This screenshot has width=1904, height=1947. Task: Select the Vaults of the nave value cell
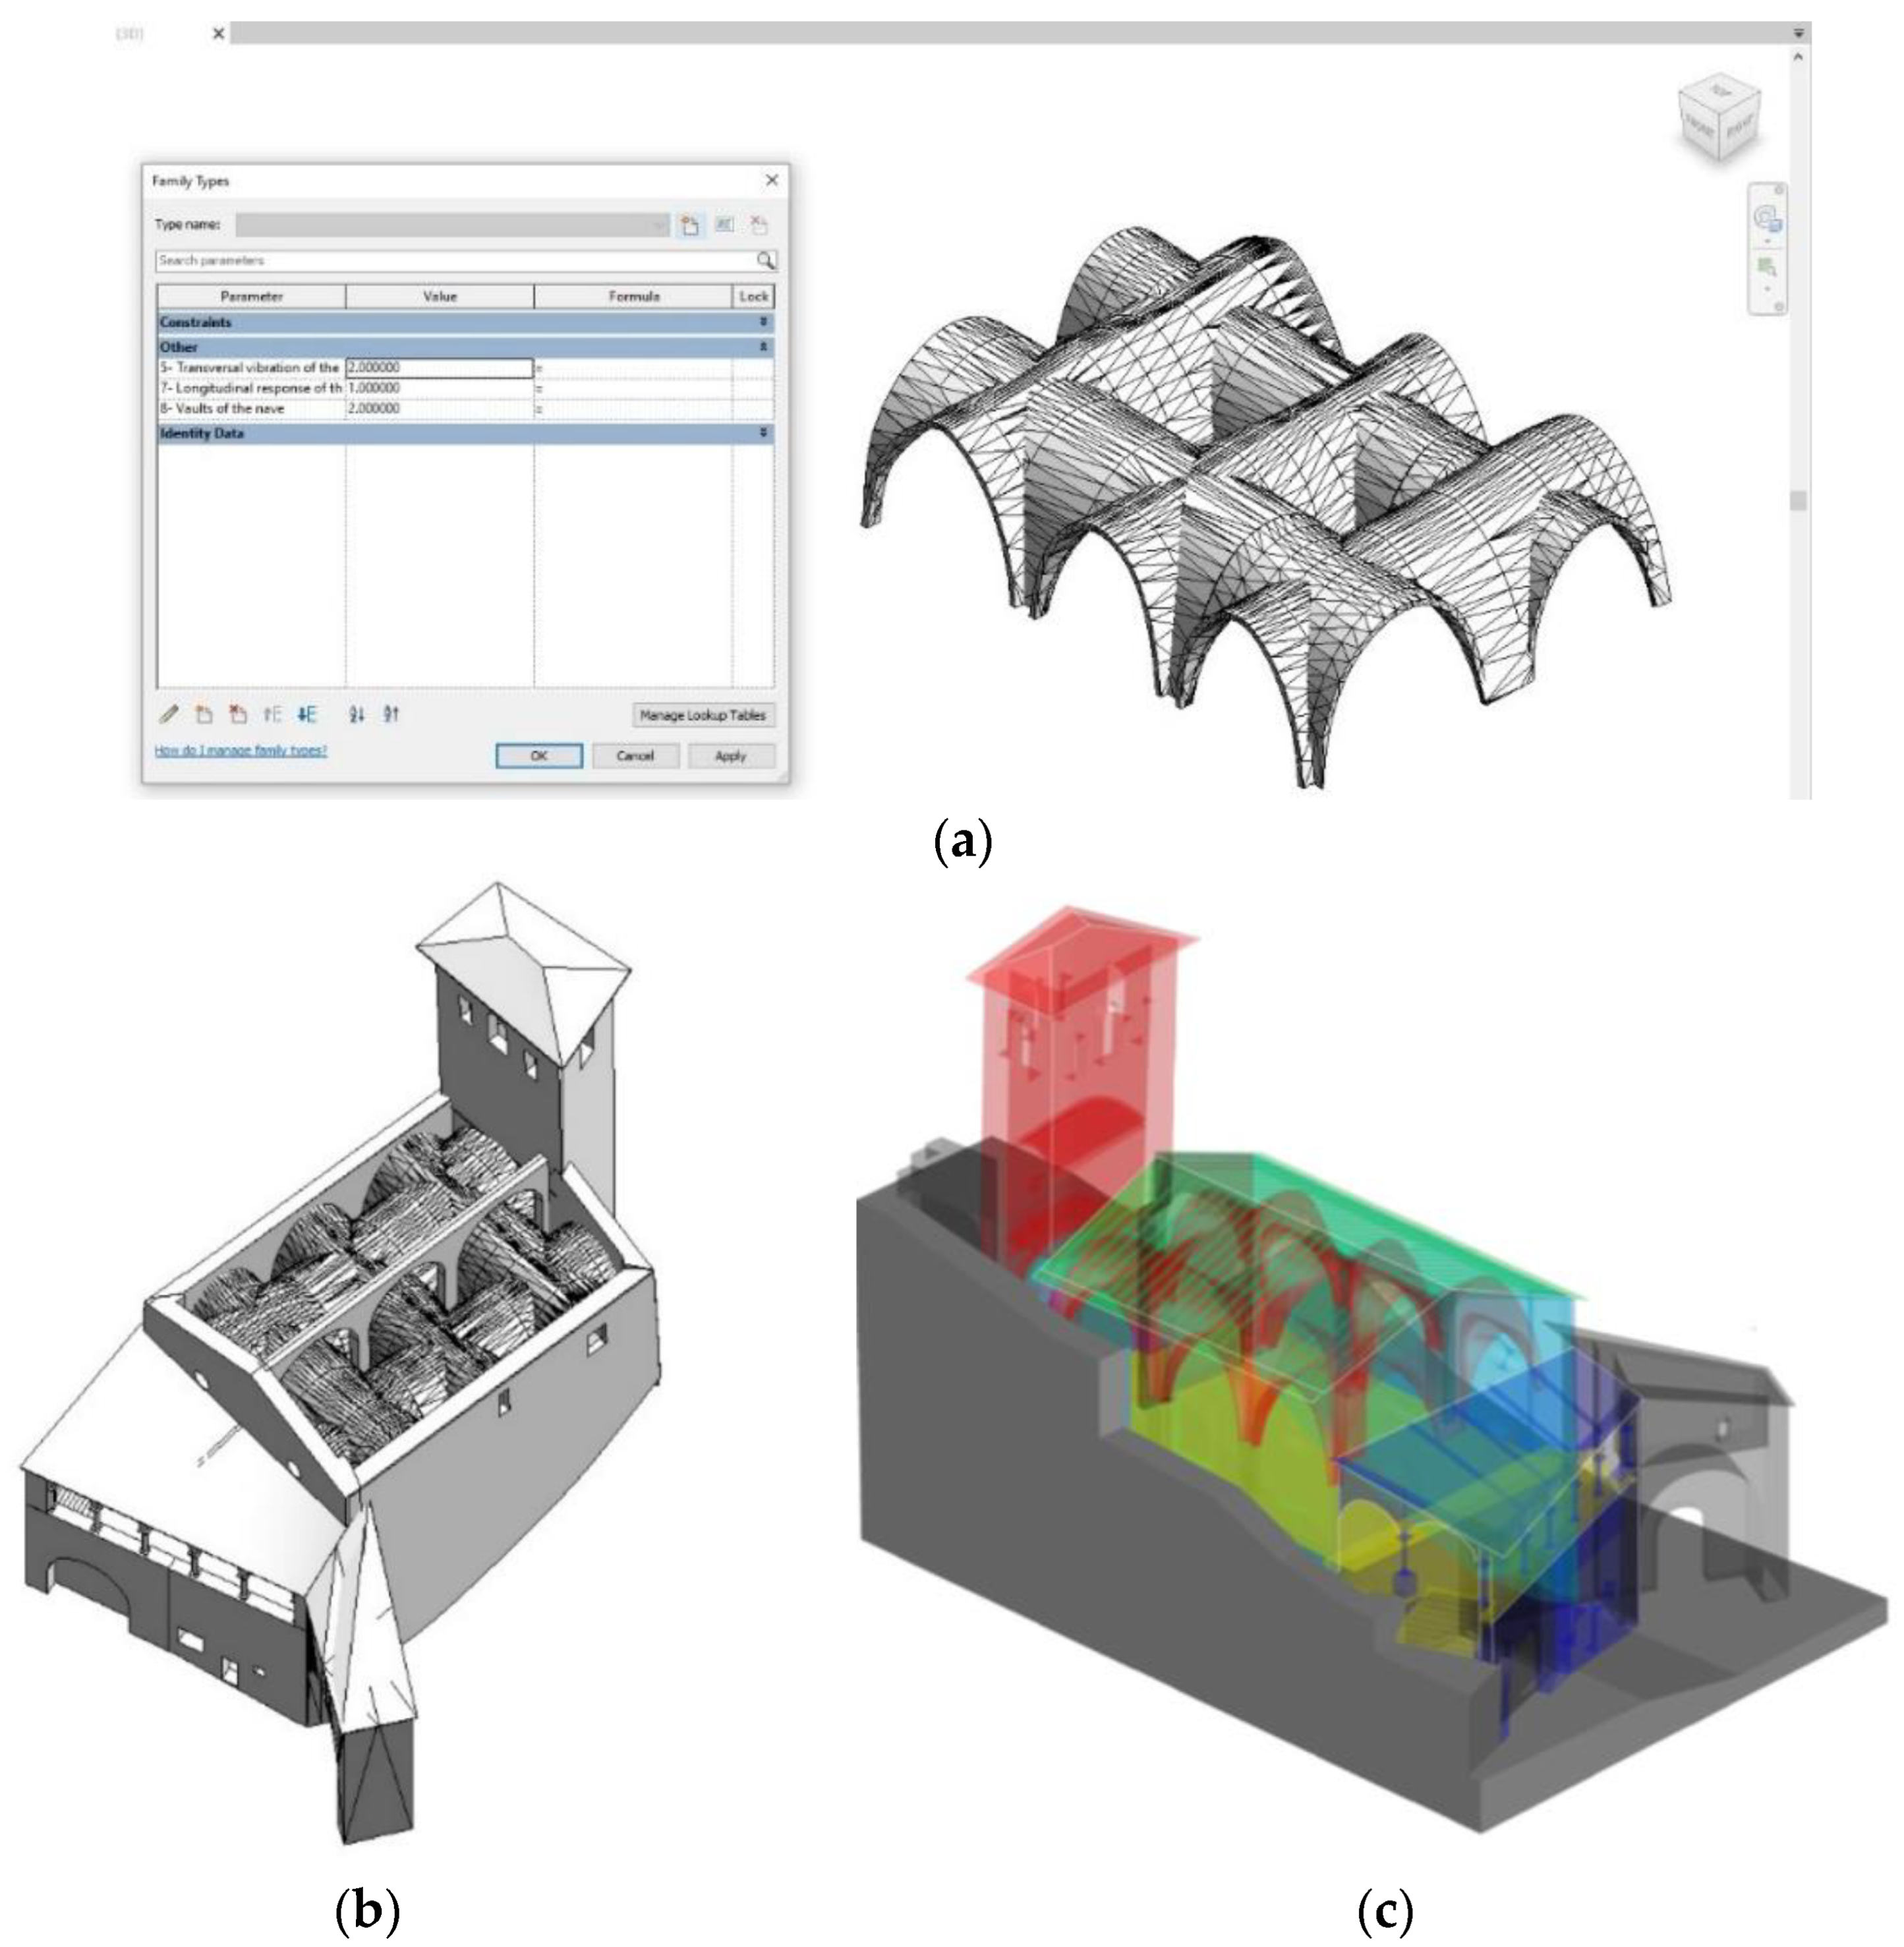(439, 409)
